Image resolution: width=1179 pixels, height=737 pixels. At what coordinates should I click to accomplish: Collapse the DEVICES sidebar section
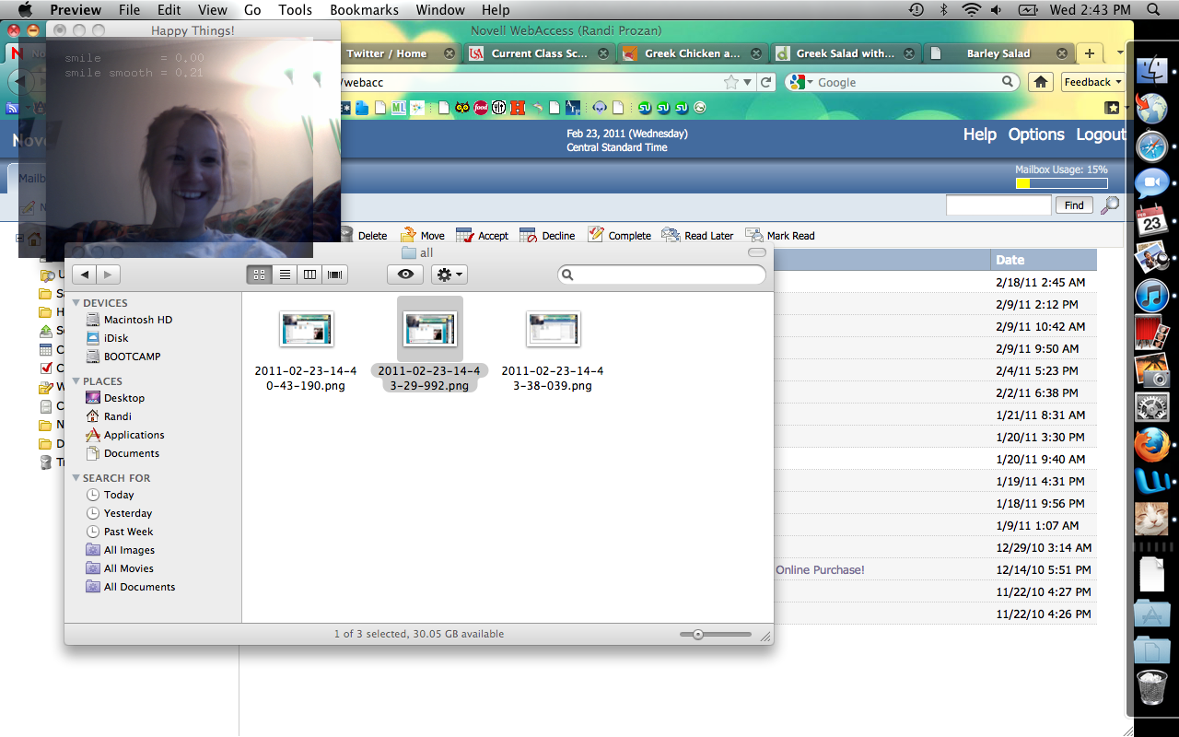pyautogui.click(x=76, y=303)
